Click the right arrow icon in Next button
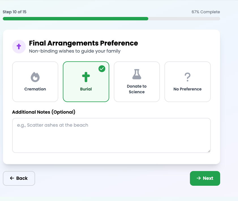Viewport: 238px width, 201px height. pos(199,178)
